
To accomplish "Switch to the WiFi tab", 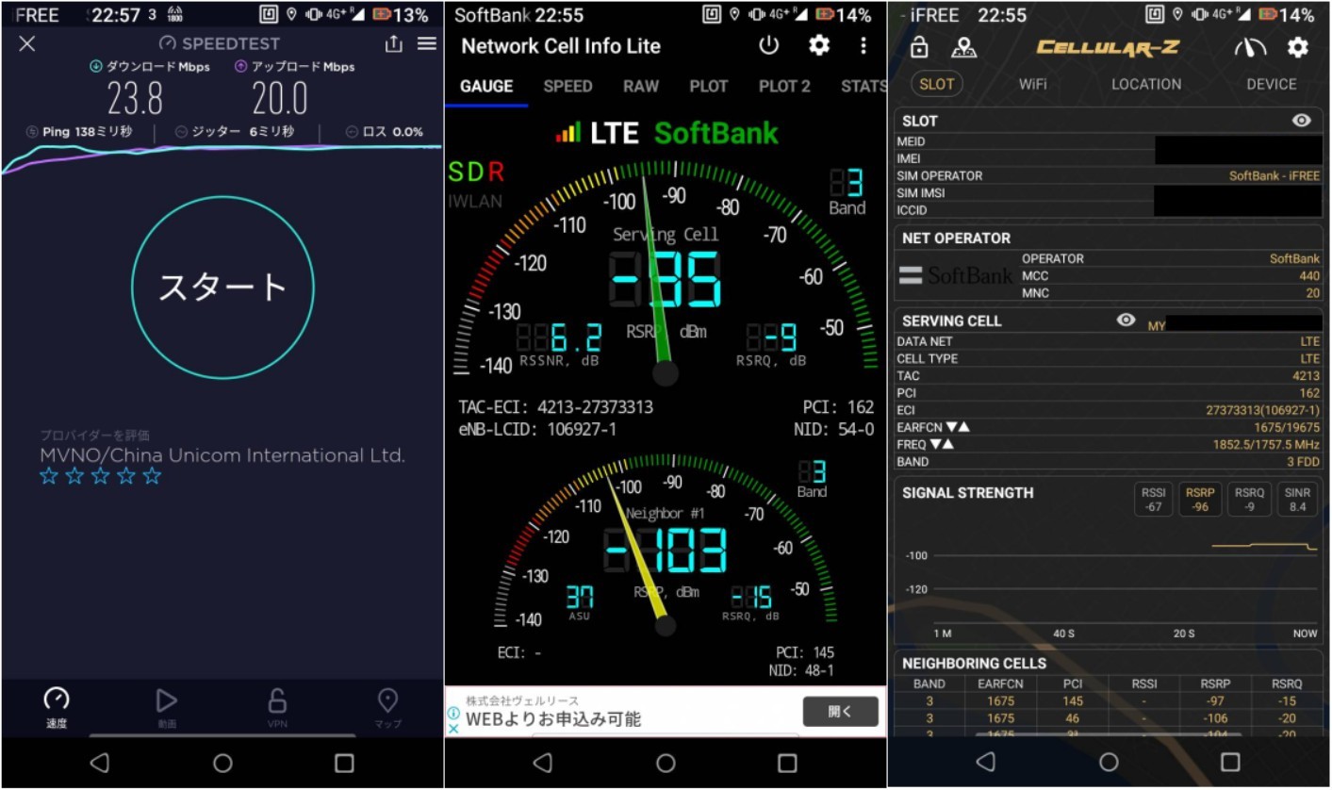I will pos(1032,84).
